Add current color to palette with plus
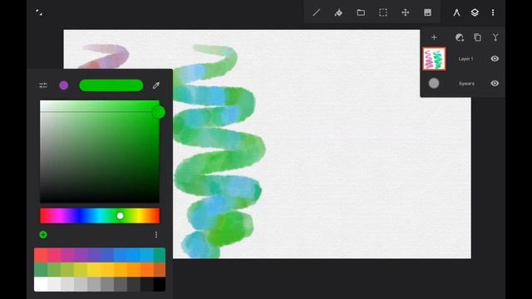This screenshot has width=532, height=299. click(43, 234)
